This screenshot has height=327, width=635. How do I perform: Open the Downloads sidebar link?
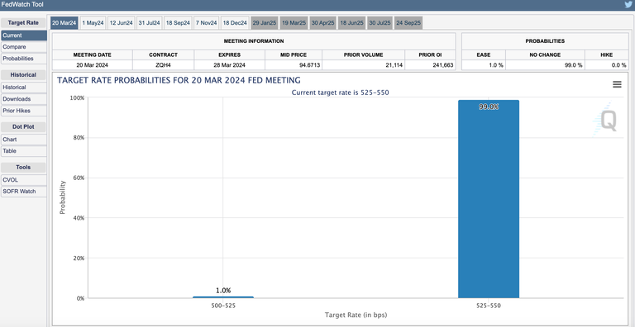tap(23, 99)
